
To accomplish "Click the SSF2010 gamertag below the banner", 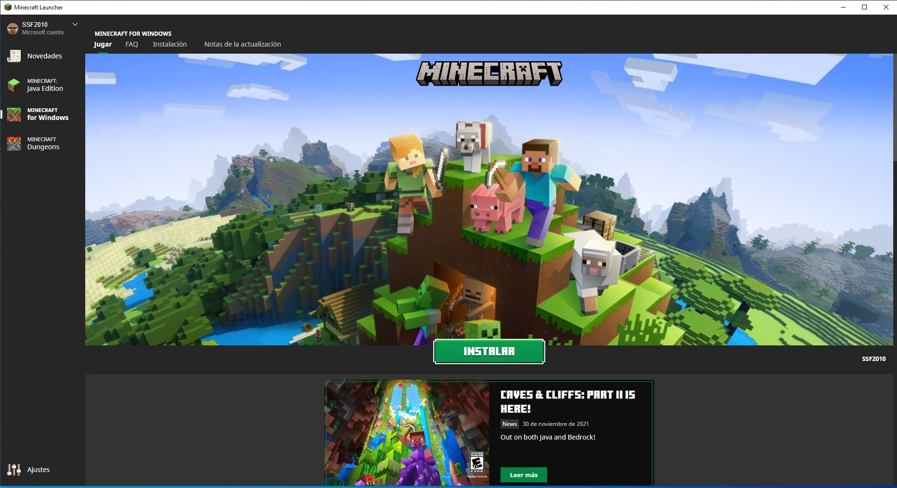I will [x=873, y=359].
